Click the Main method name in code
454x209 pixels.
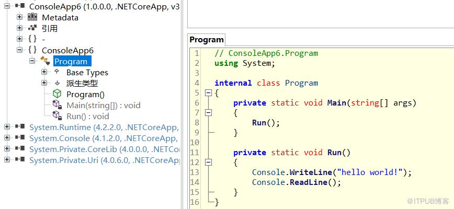point(337,103)
